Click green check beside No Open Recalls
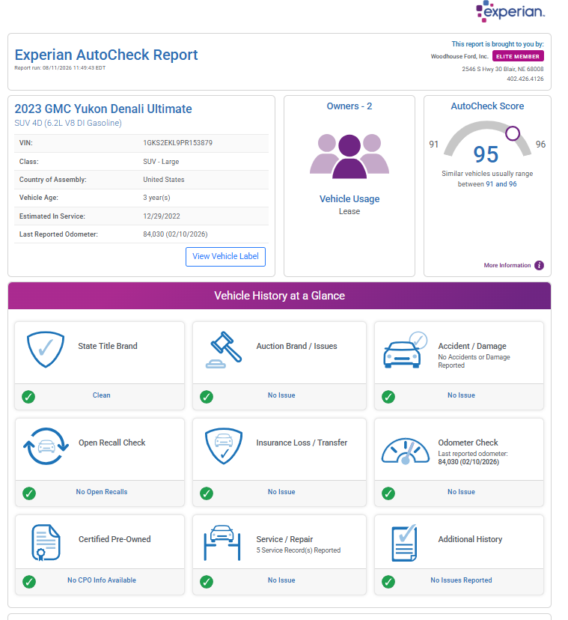Image resolution: width=568 pixels, height=620 pixels. pyautogui.click(x=29, y=493)
